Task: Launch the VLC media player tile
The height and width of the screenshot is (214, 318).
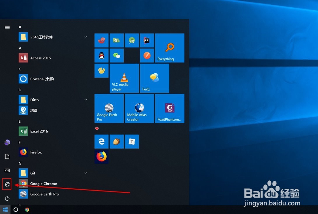Action: click(124, 78)
